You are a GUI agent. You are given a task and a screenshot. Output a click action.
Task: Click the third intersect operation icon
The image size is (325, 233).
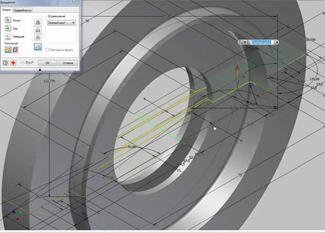[38, 37]
